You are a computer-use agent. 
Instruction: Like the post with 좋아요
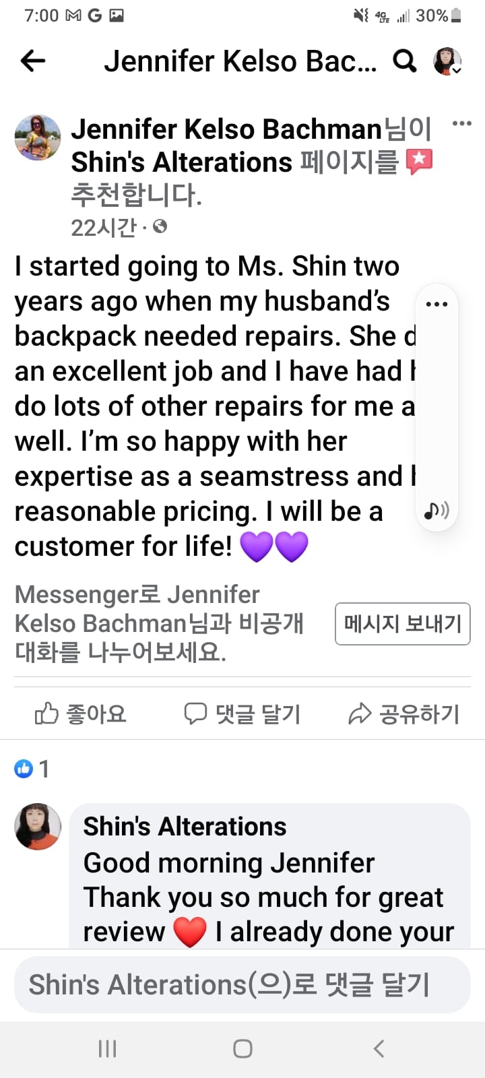(81, 714)
